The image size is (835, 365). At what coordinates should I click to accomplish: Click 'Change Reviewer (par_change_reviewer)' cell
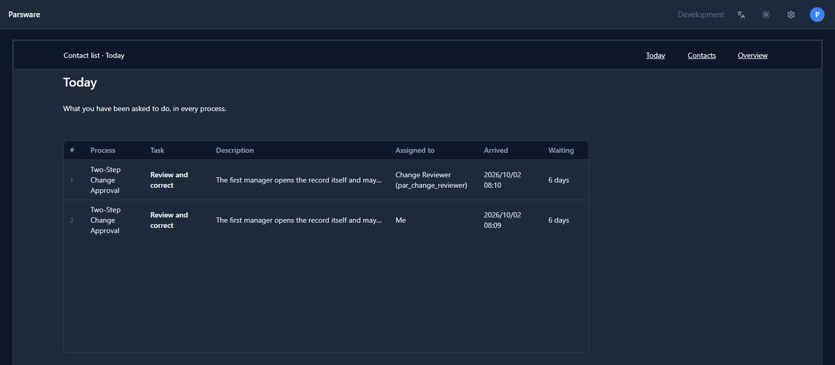[431, 180]
